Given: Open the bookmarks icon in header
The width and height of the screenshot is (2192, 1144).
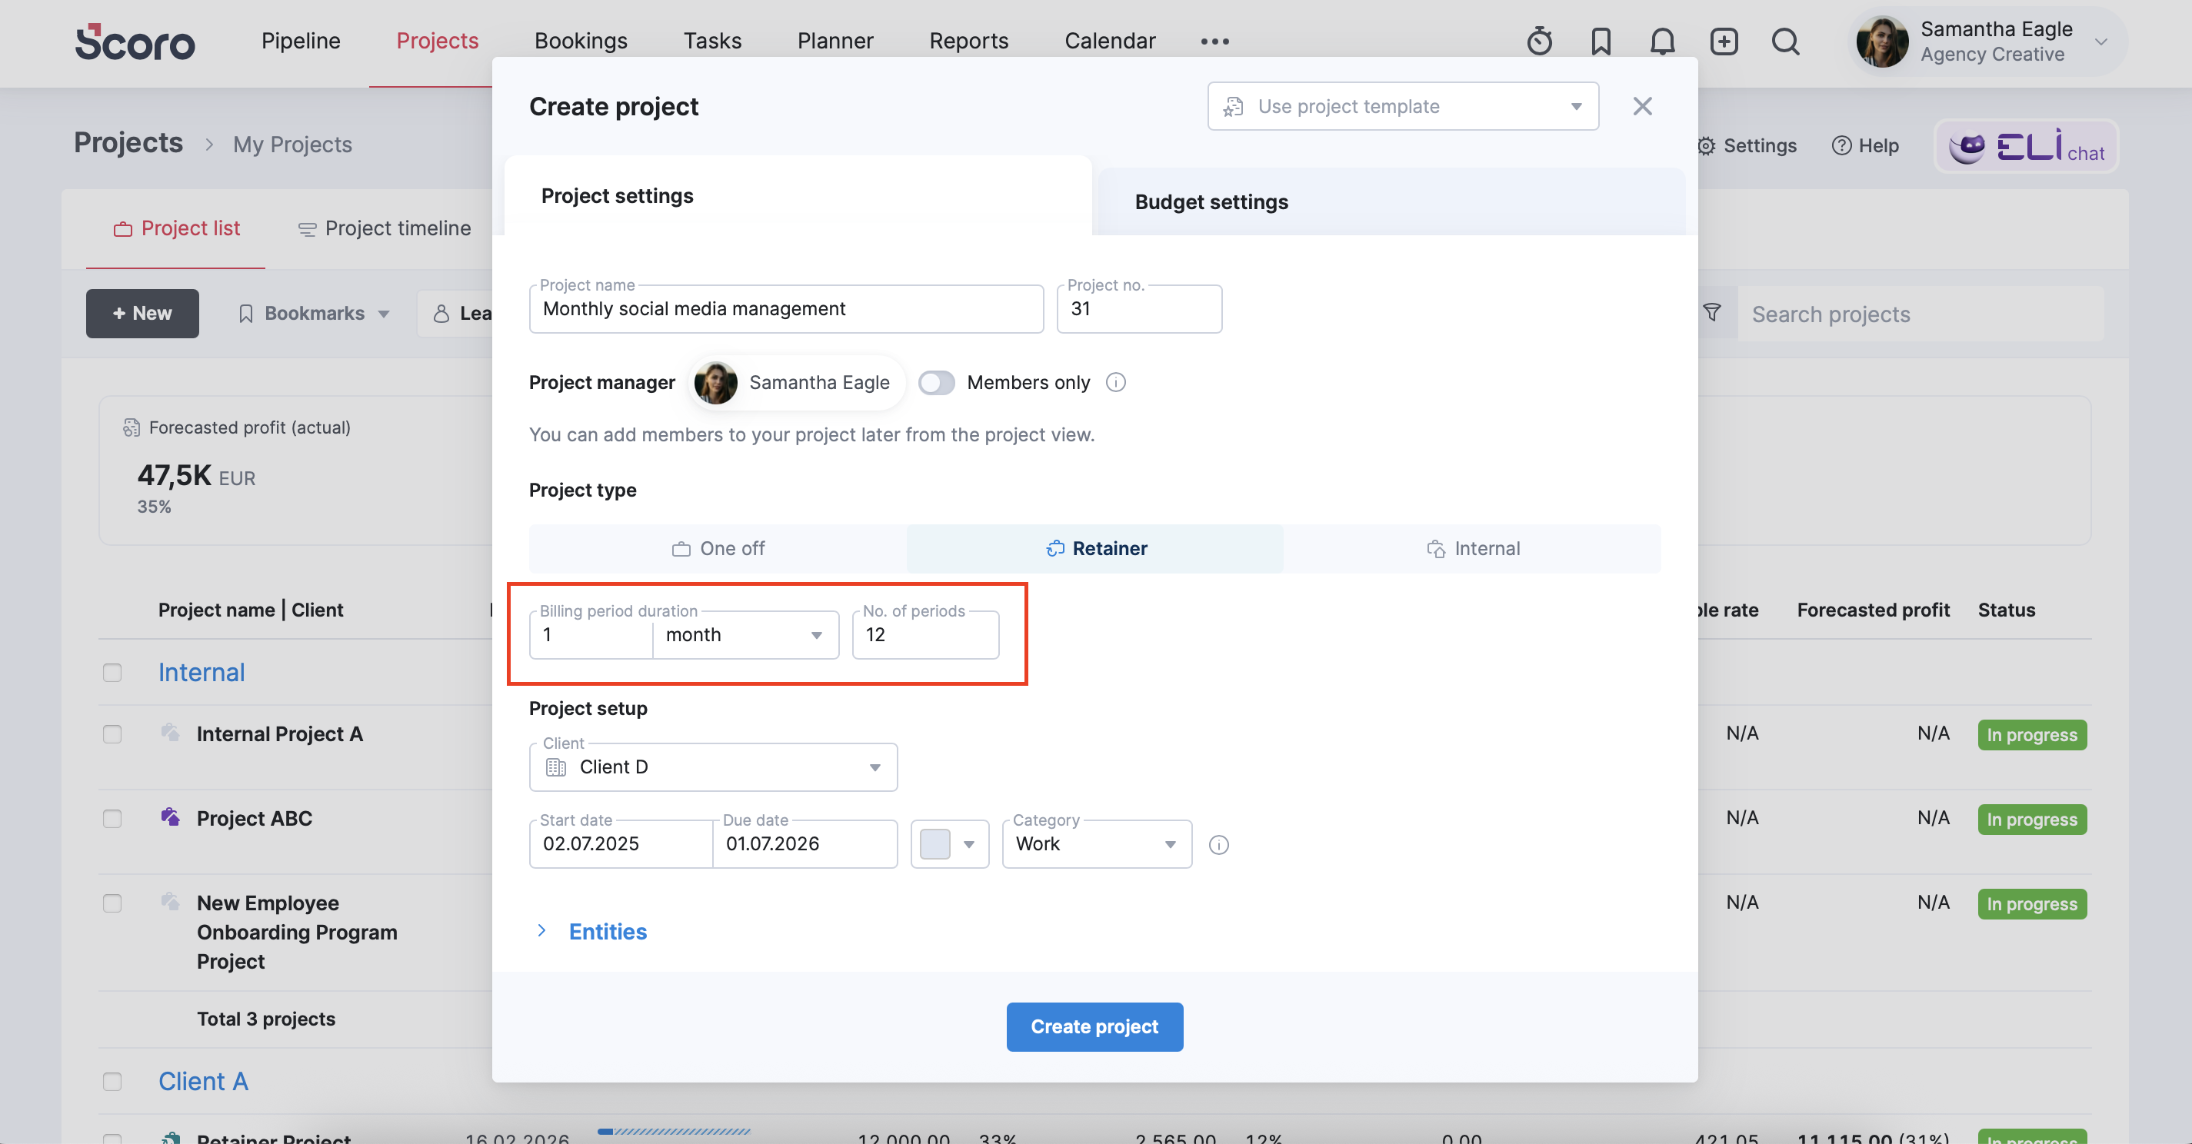Looking at the screenshot, I should point(1601,41).
